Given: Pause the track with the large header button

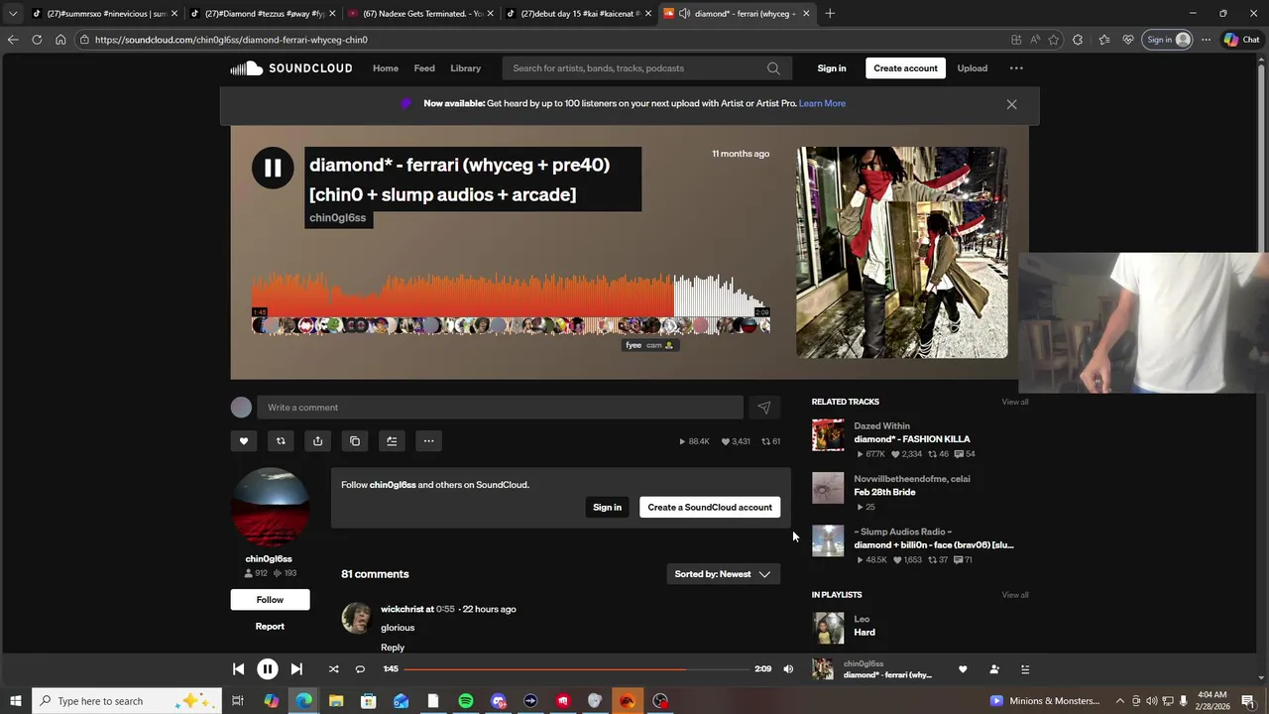Looking at the screenshot, I should [x=273, y=168].
